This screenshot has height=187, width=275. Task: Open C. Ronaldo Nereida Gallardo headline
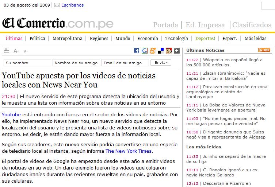coord(222,172)
